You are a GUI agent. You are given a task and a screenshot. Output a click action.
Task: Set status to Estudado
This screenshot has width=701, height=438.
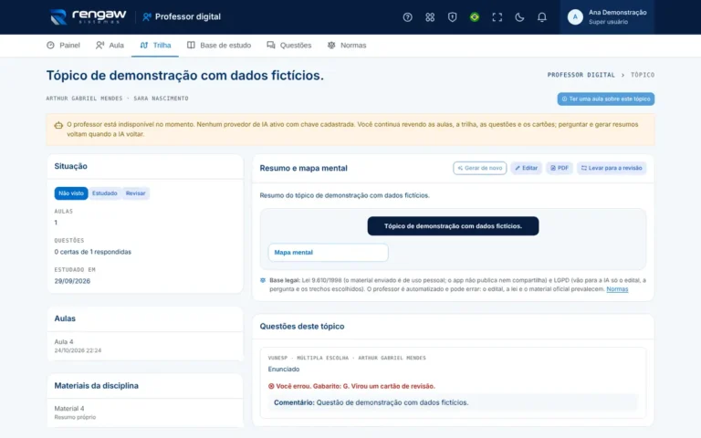pos(105,193)
